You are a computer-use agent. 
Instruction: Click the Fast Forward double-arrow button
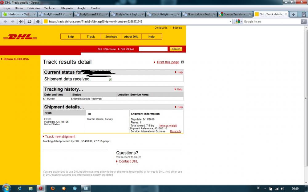point(21,22)
